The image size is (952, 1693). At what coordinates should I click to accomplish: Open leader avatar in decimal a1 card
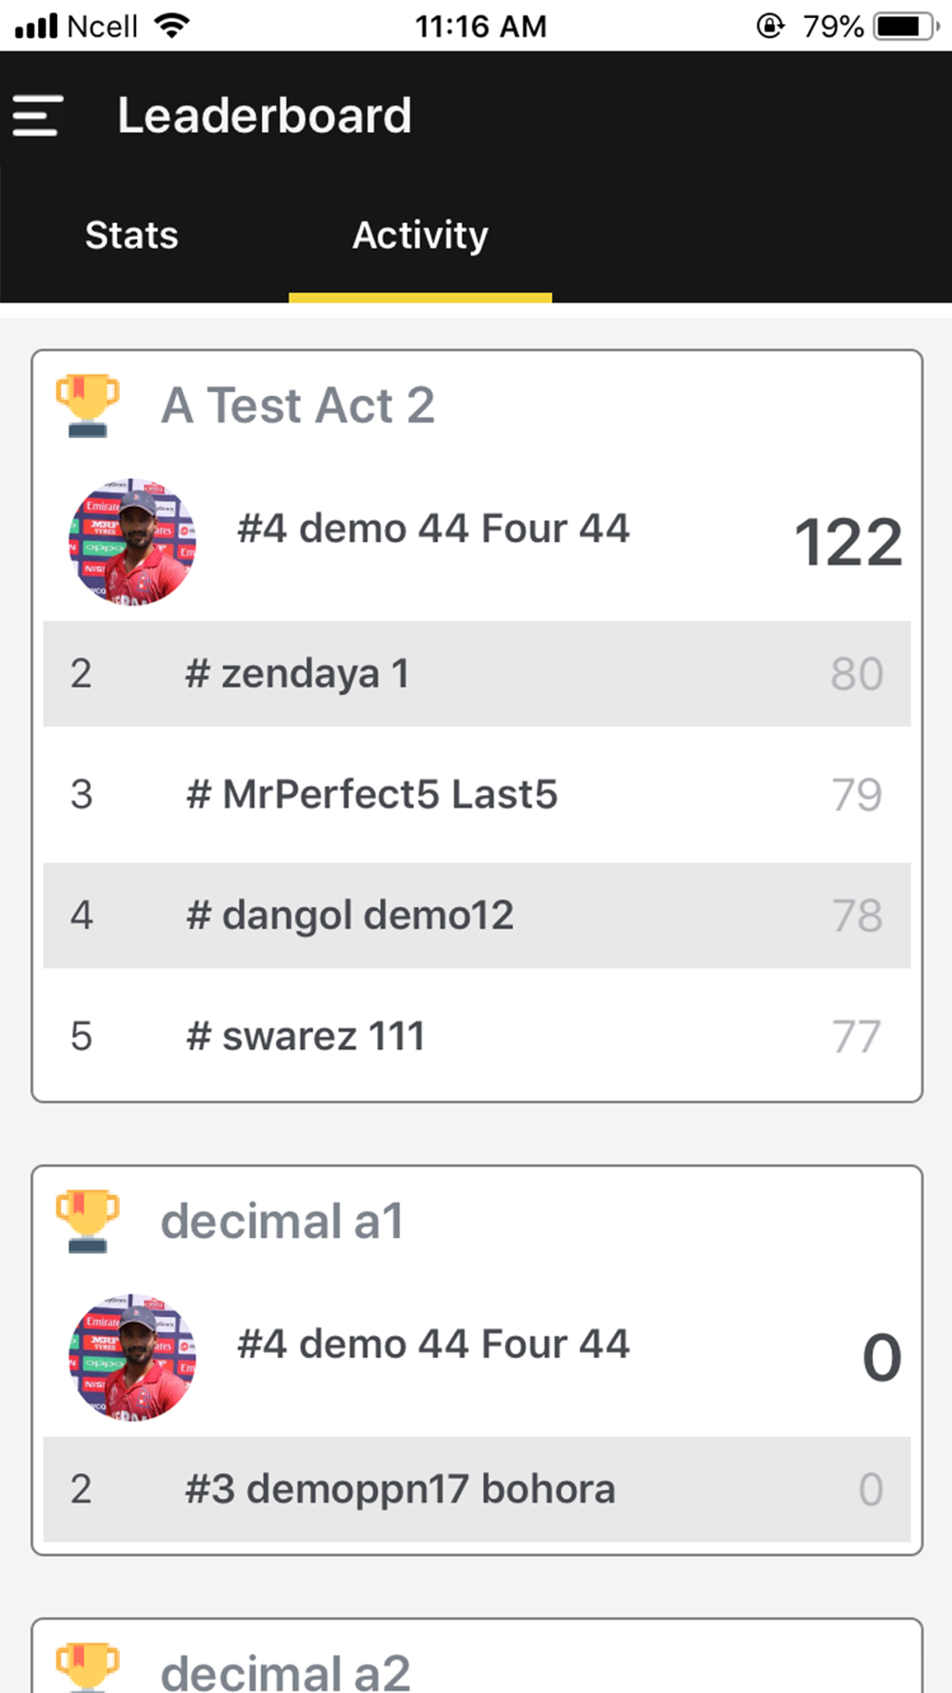(132, 1357)
